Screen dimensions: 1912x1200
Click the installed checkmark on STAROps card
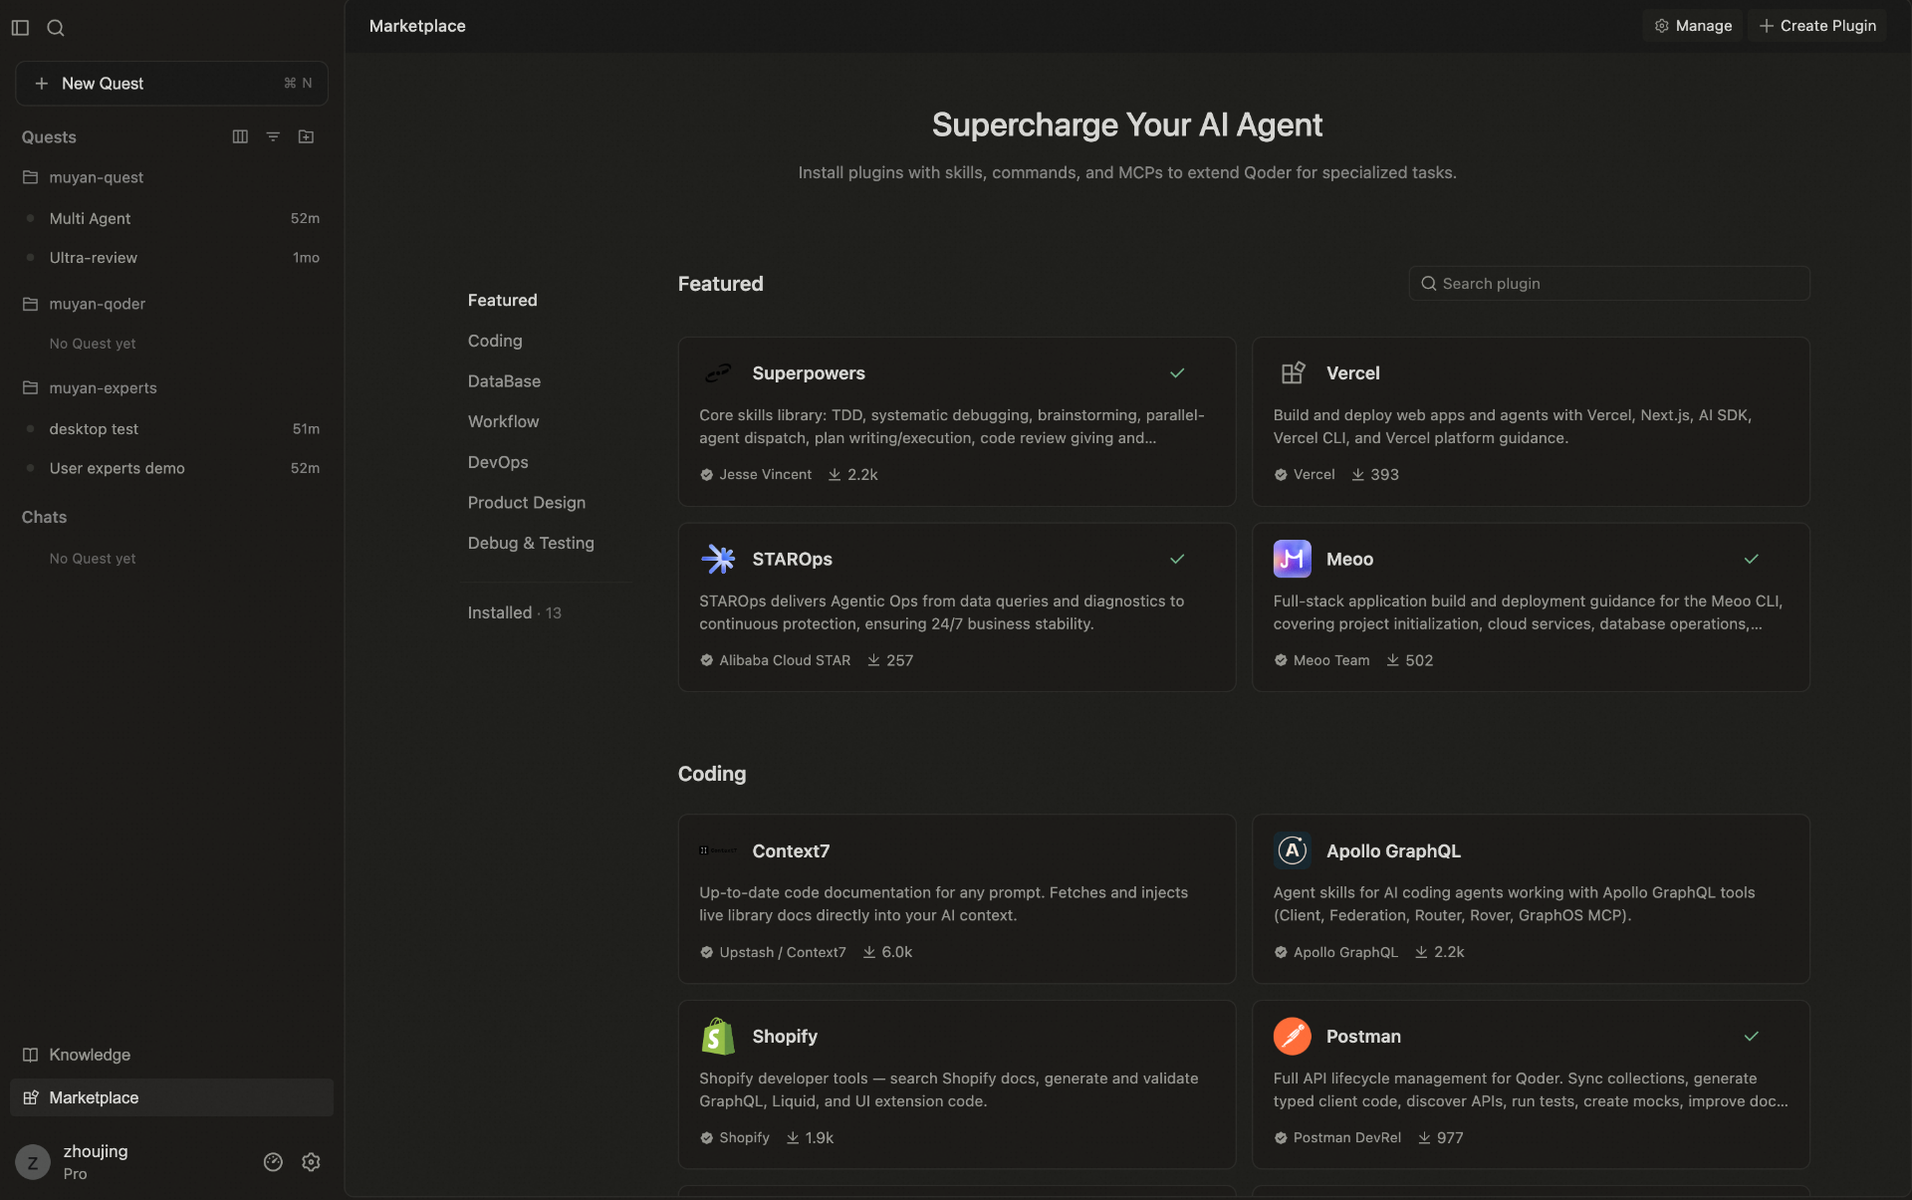(x=1177, y=559)
